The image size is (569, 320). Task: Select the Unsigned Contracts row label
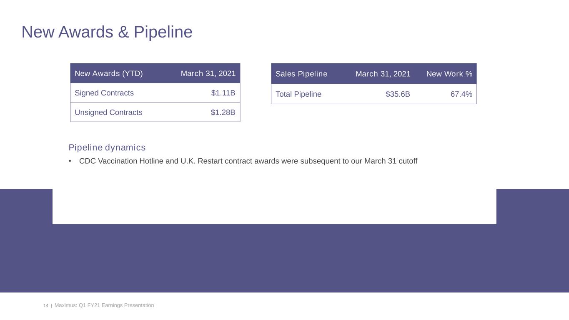pyautogui.click(x=108, y=112)
